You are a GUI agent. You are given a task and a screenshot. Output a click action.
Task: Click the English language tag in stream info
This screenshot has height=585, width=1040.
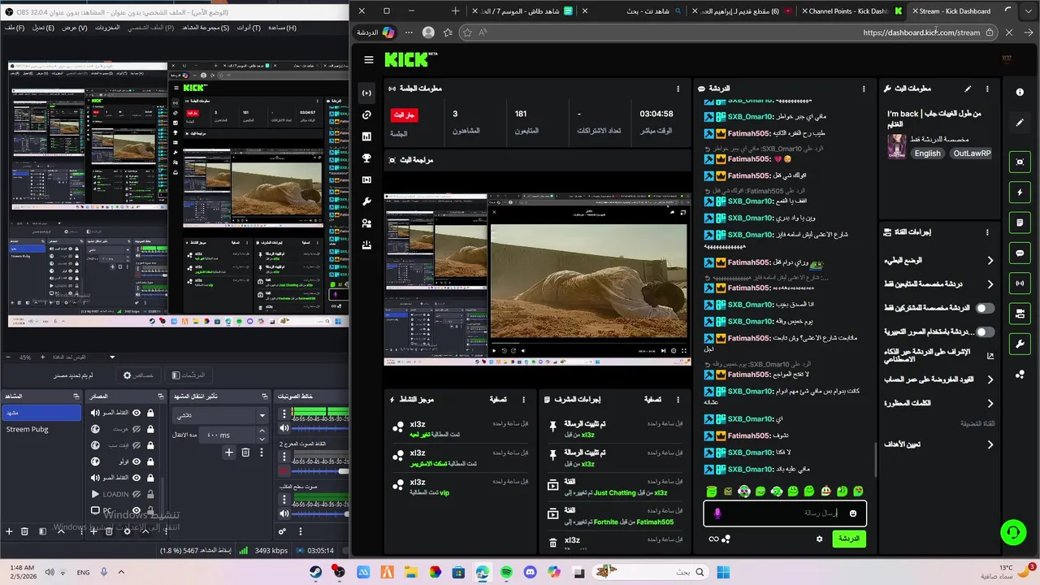(x=927, y=154)
